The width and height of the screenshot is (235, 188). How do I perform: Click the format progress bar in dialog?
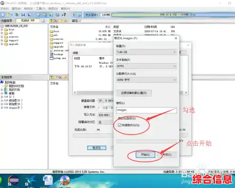147,141
